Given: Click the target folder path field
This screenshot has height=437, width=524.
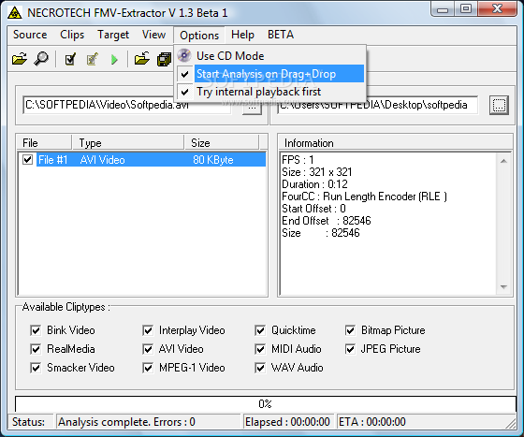Looking at the screenshot, I should coord(378,106).
